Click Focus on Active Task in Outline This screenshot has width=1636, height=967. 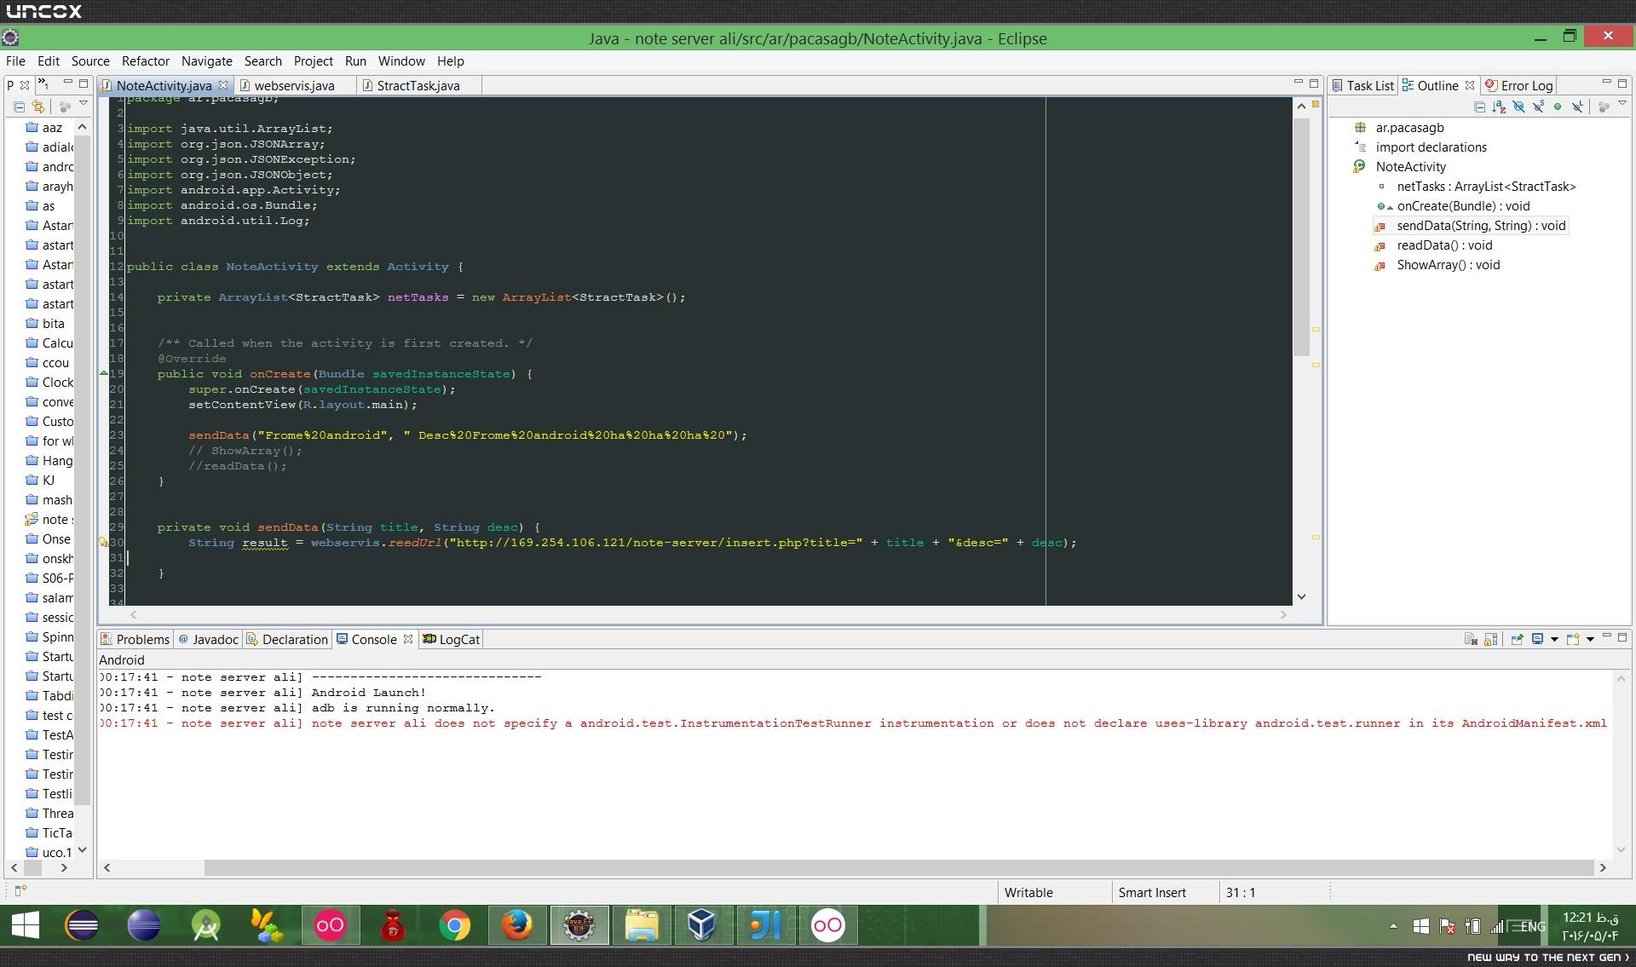[1603, 107]
